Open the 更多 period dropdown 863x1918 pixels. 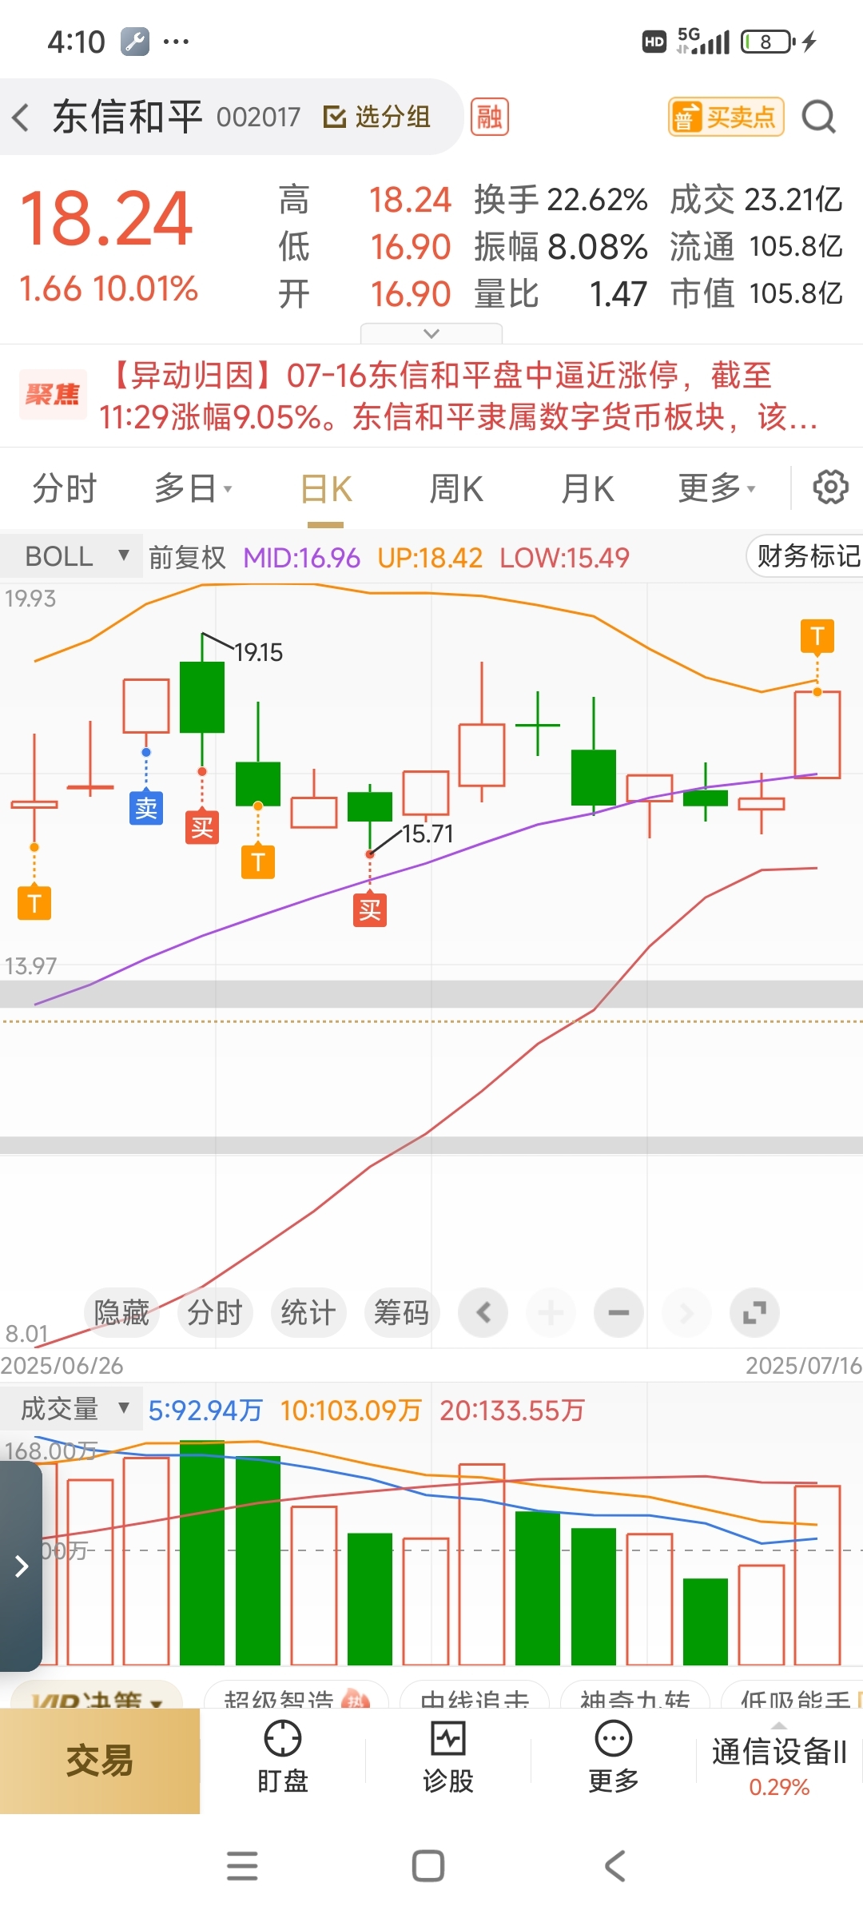pyautogui.click(x=717, y=488)
